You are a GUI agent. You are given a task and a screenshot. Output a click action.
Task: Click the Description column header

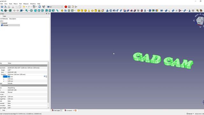pos(13,19)
